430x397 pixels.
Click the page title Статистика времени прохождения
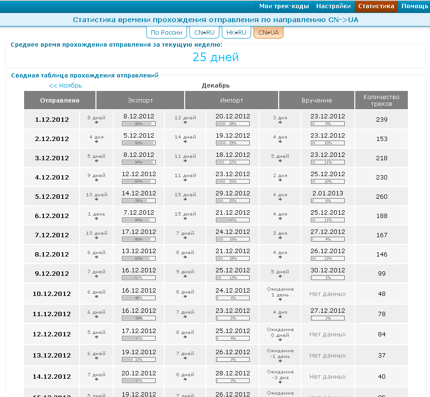click(x=215, y=20)
